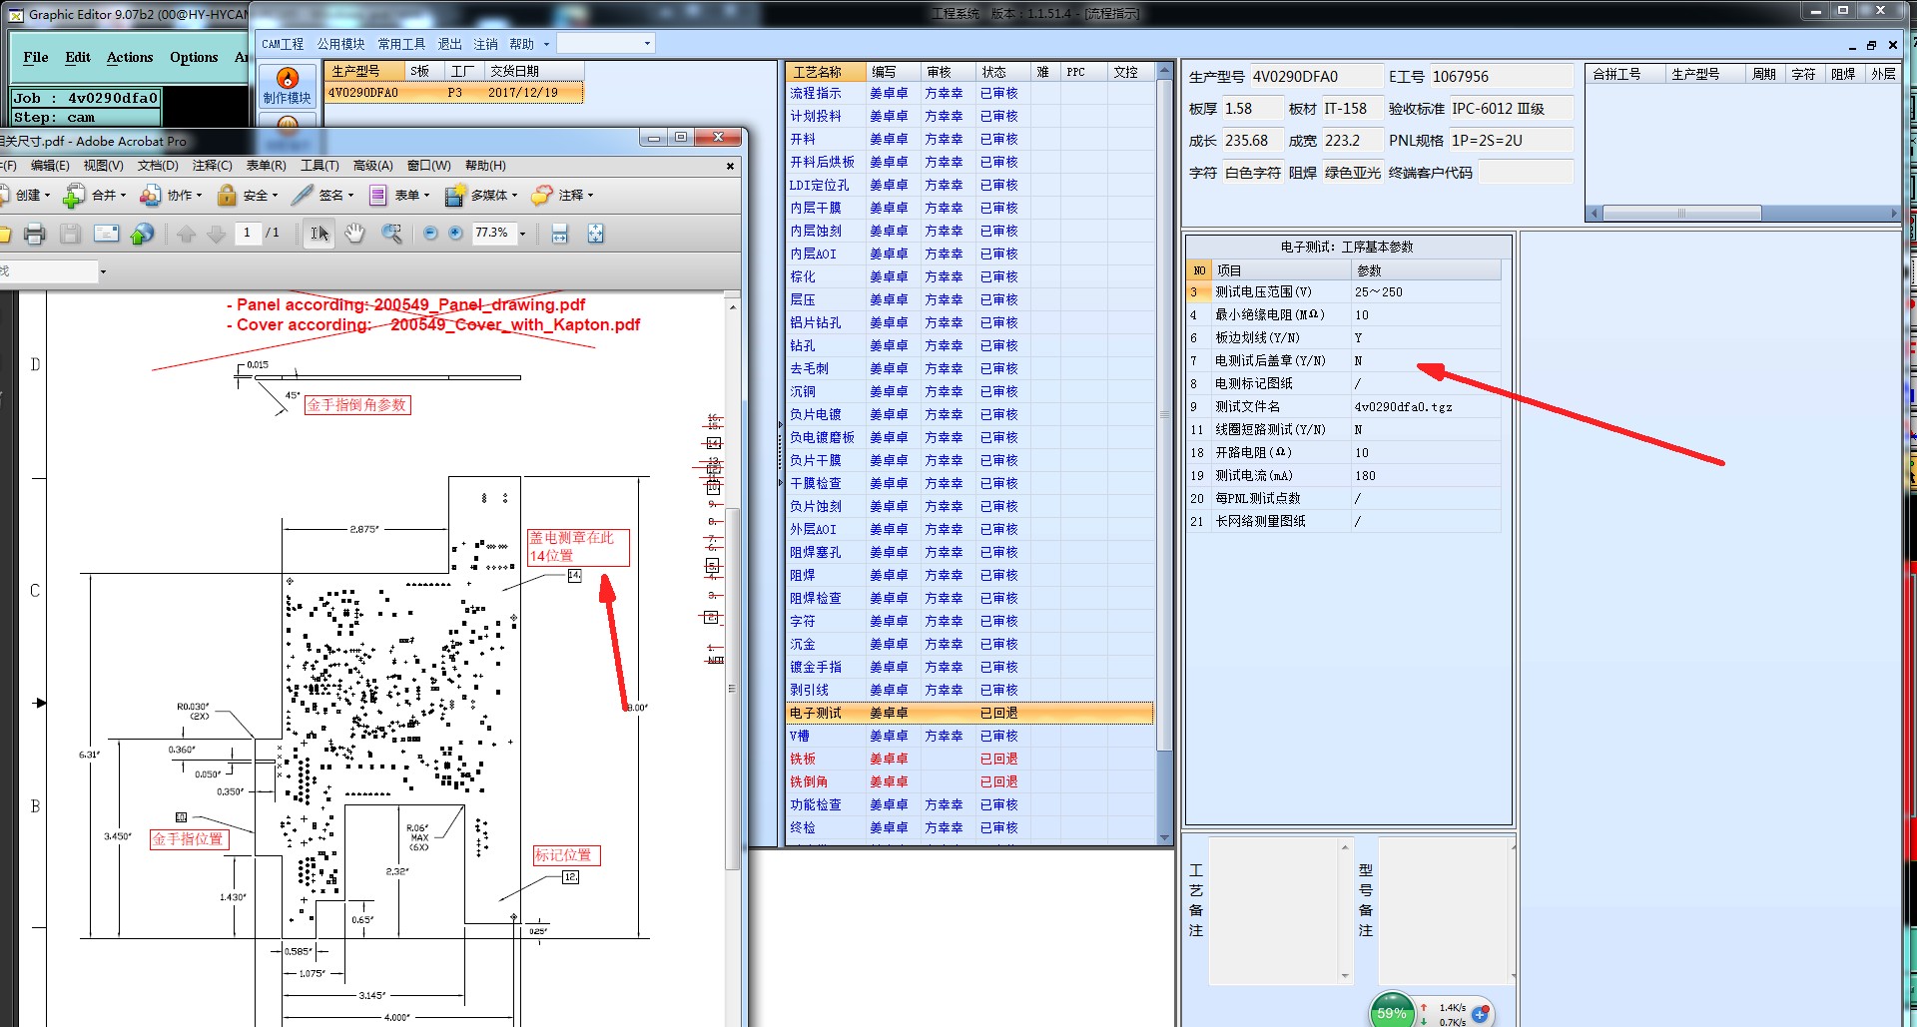This screenshot has width=1917, height=1027.
Task: Click the save floppy icon in Acrobat
Action: [70, 234]
